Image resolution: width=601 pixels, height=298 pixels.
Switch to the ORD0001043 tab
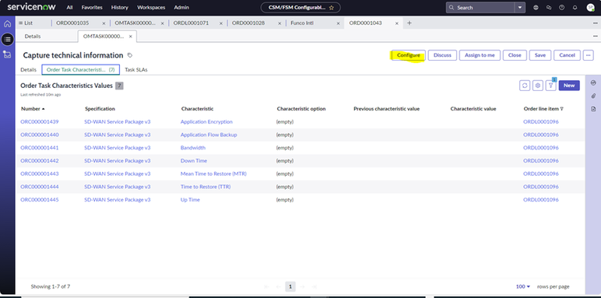365,23
